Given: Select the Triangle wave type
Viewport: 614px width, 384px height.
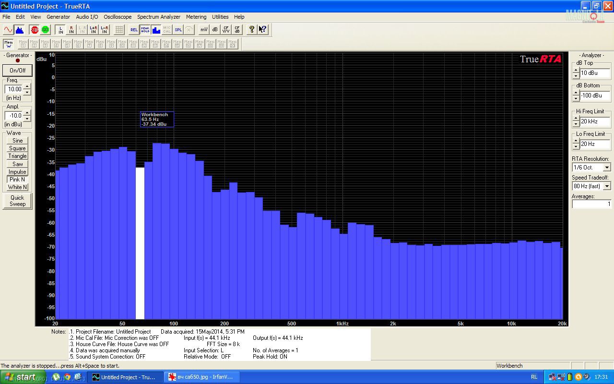Looking at the screenshot, I should click(x=18, y=156).
